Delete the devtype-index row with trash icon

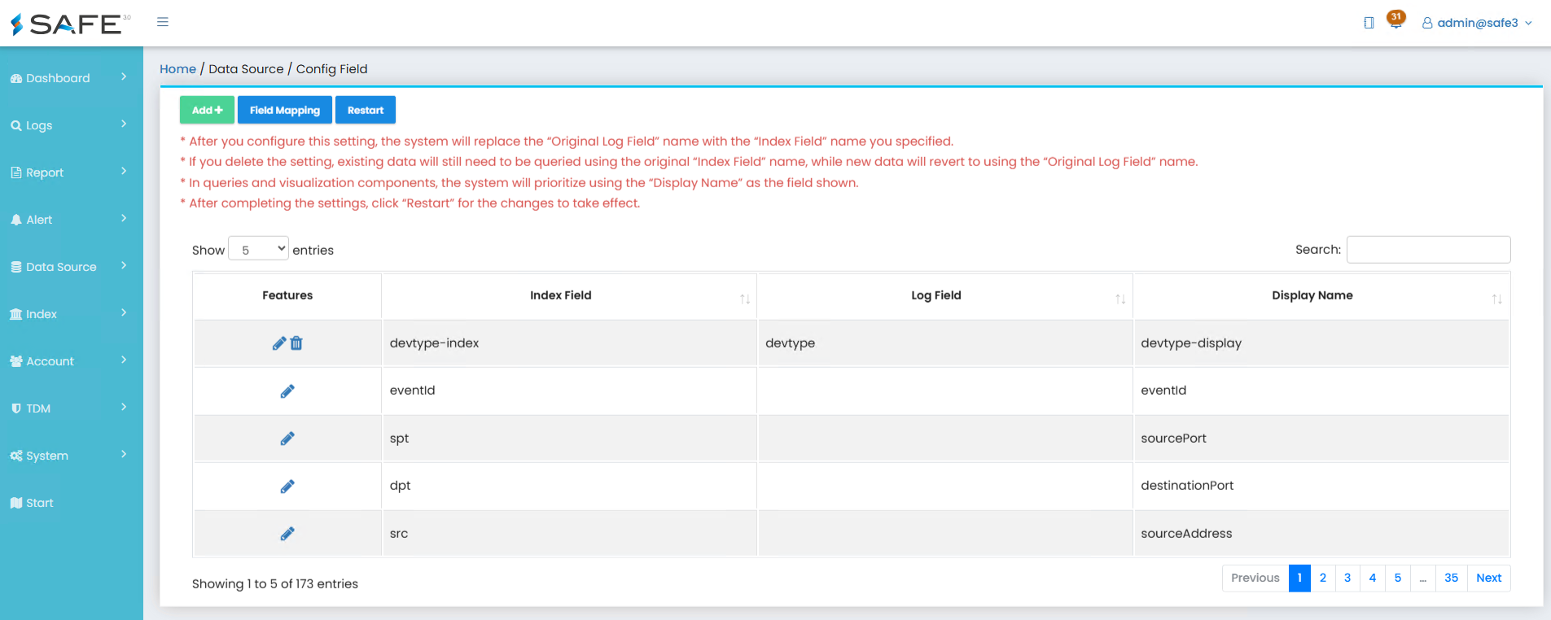[296, 343]
